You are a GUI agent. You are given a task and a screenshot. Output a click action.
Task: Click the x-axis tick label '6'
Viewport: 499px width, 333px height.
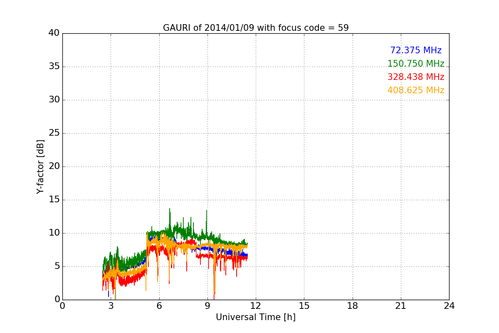click(x=159, y=306)
